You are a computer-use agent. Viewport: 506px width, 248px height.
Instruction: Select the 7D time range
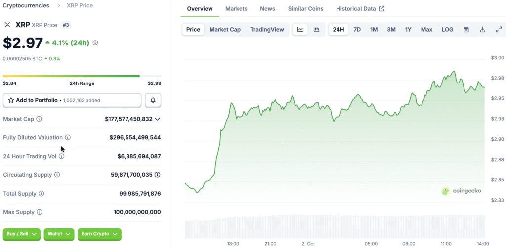[357, 30]
